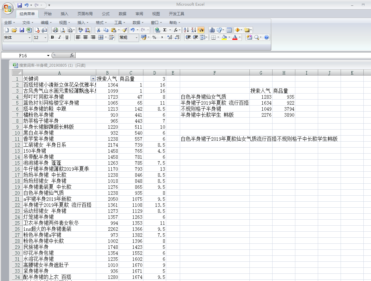The image size is (371, 281).
Task: Apply the yellow fill color bucket
Action: pyautogui.click(x=224, y=37)
